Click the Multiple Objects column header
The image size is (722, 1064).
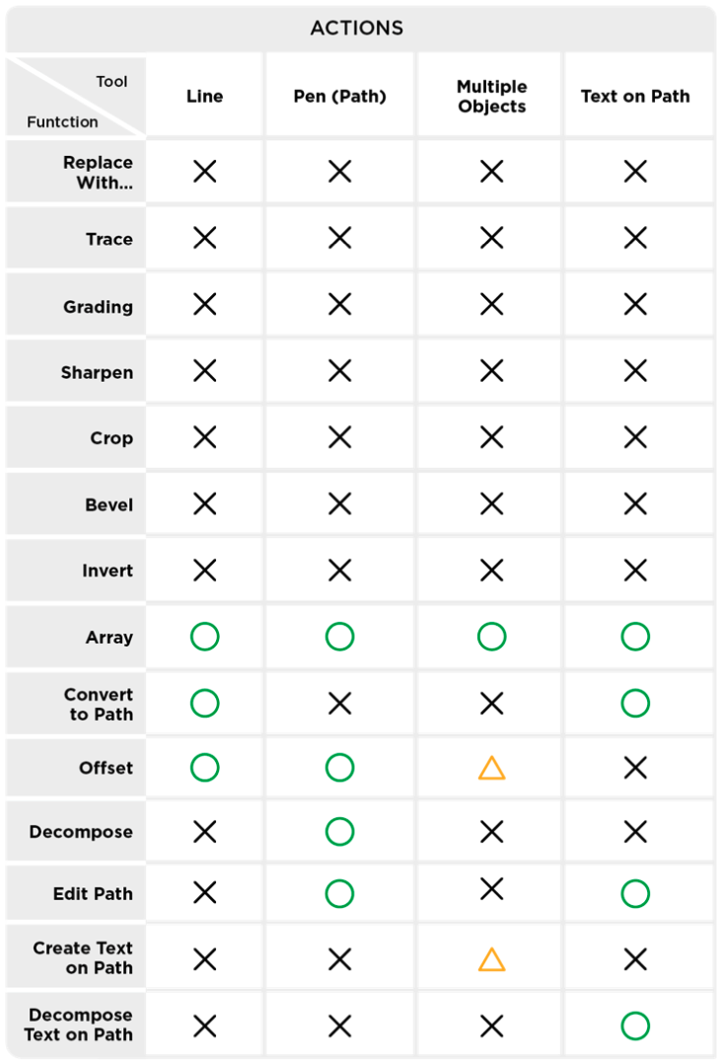(x=491, y=97)
